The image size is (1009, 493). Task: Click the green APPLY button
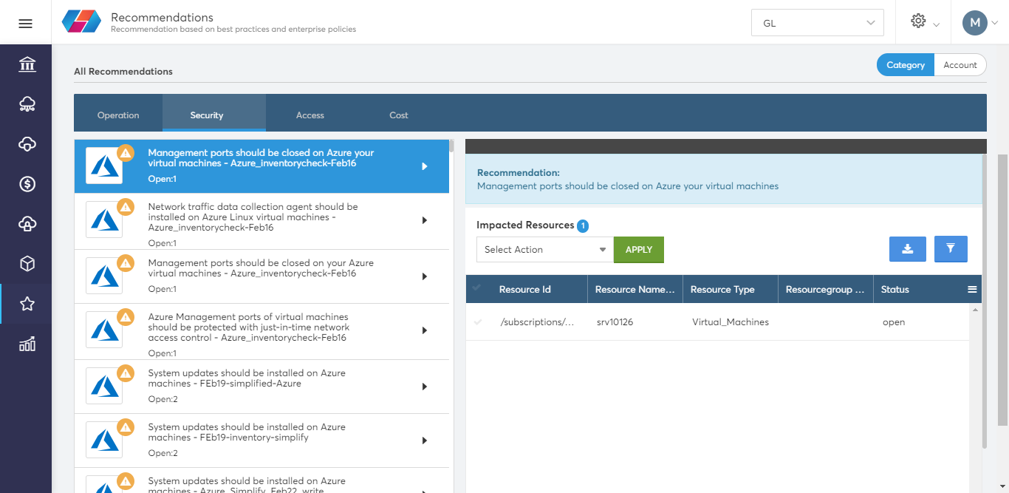(x=639, y=250)
